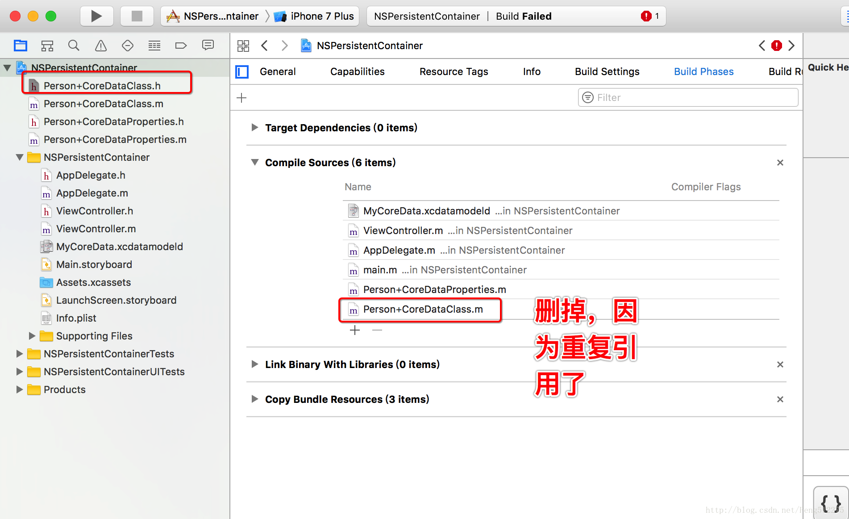Jump to previous issue arrow
849x519 pixels.
pyautogui.click(x=762, y=46)
